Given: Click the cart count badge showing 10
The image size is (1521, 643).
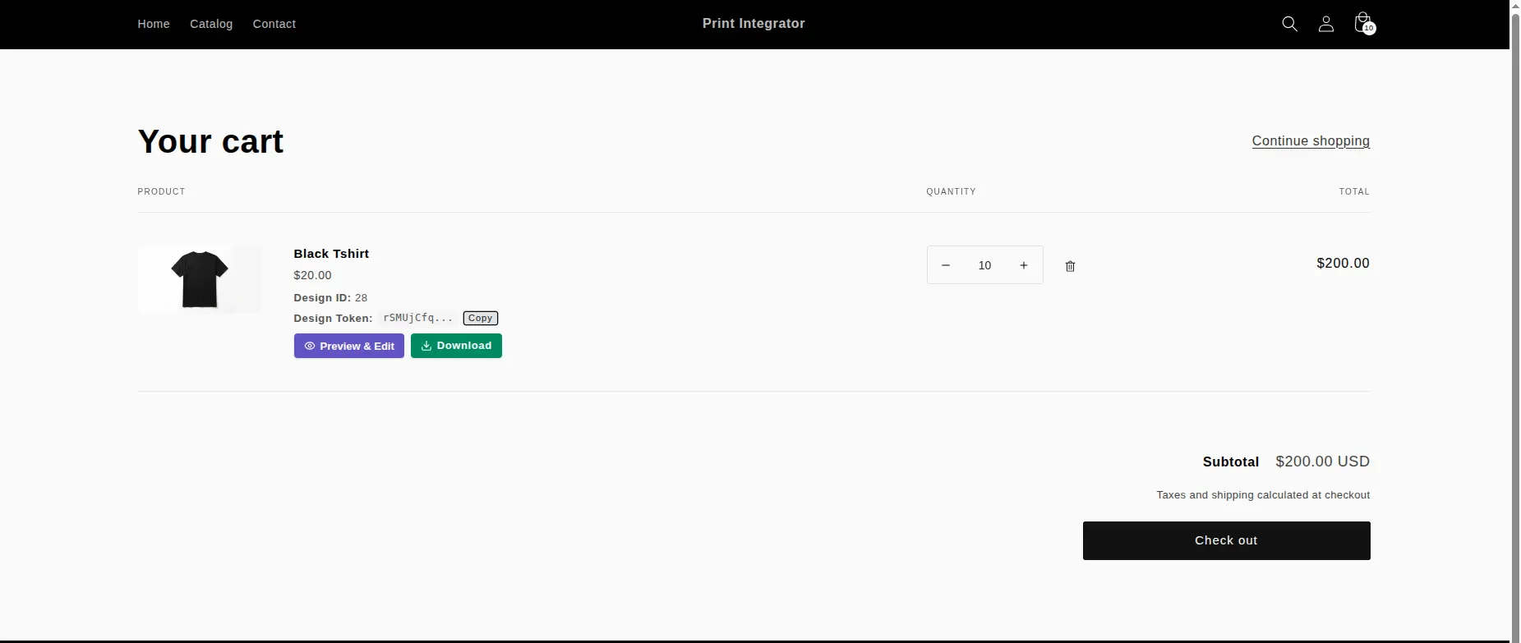Looking at the screenshot, I should [1369, 29].
